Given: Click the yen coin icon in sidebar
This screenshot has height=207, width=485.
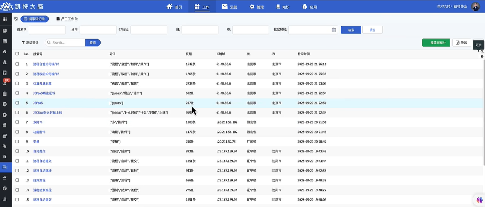Looking at the screenshot, I should [x=5, y=188].
